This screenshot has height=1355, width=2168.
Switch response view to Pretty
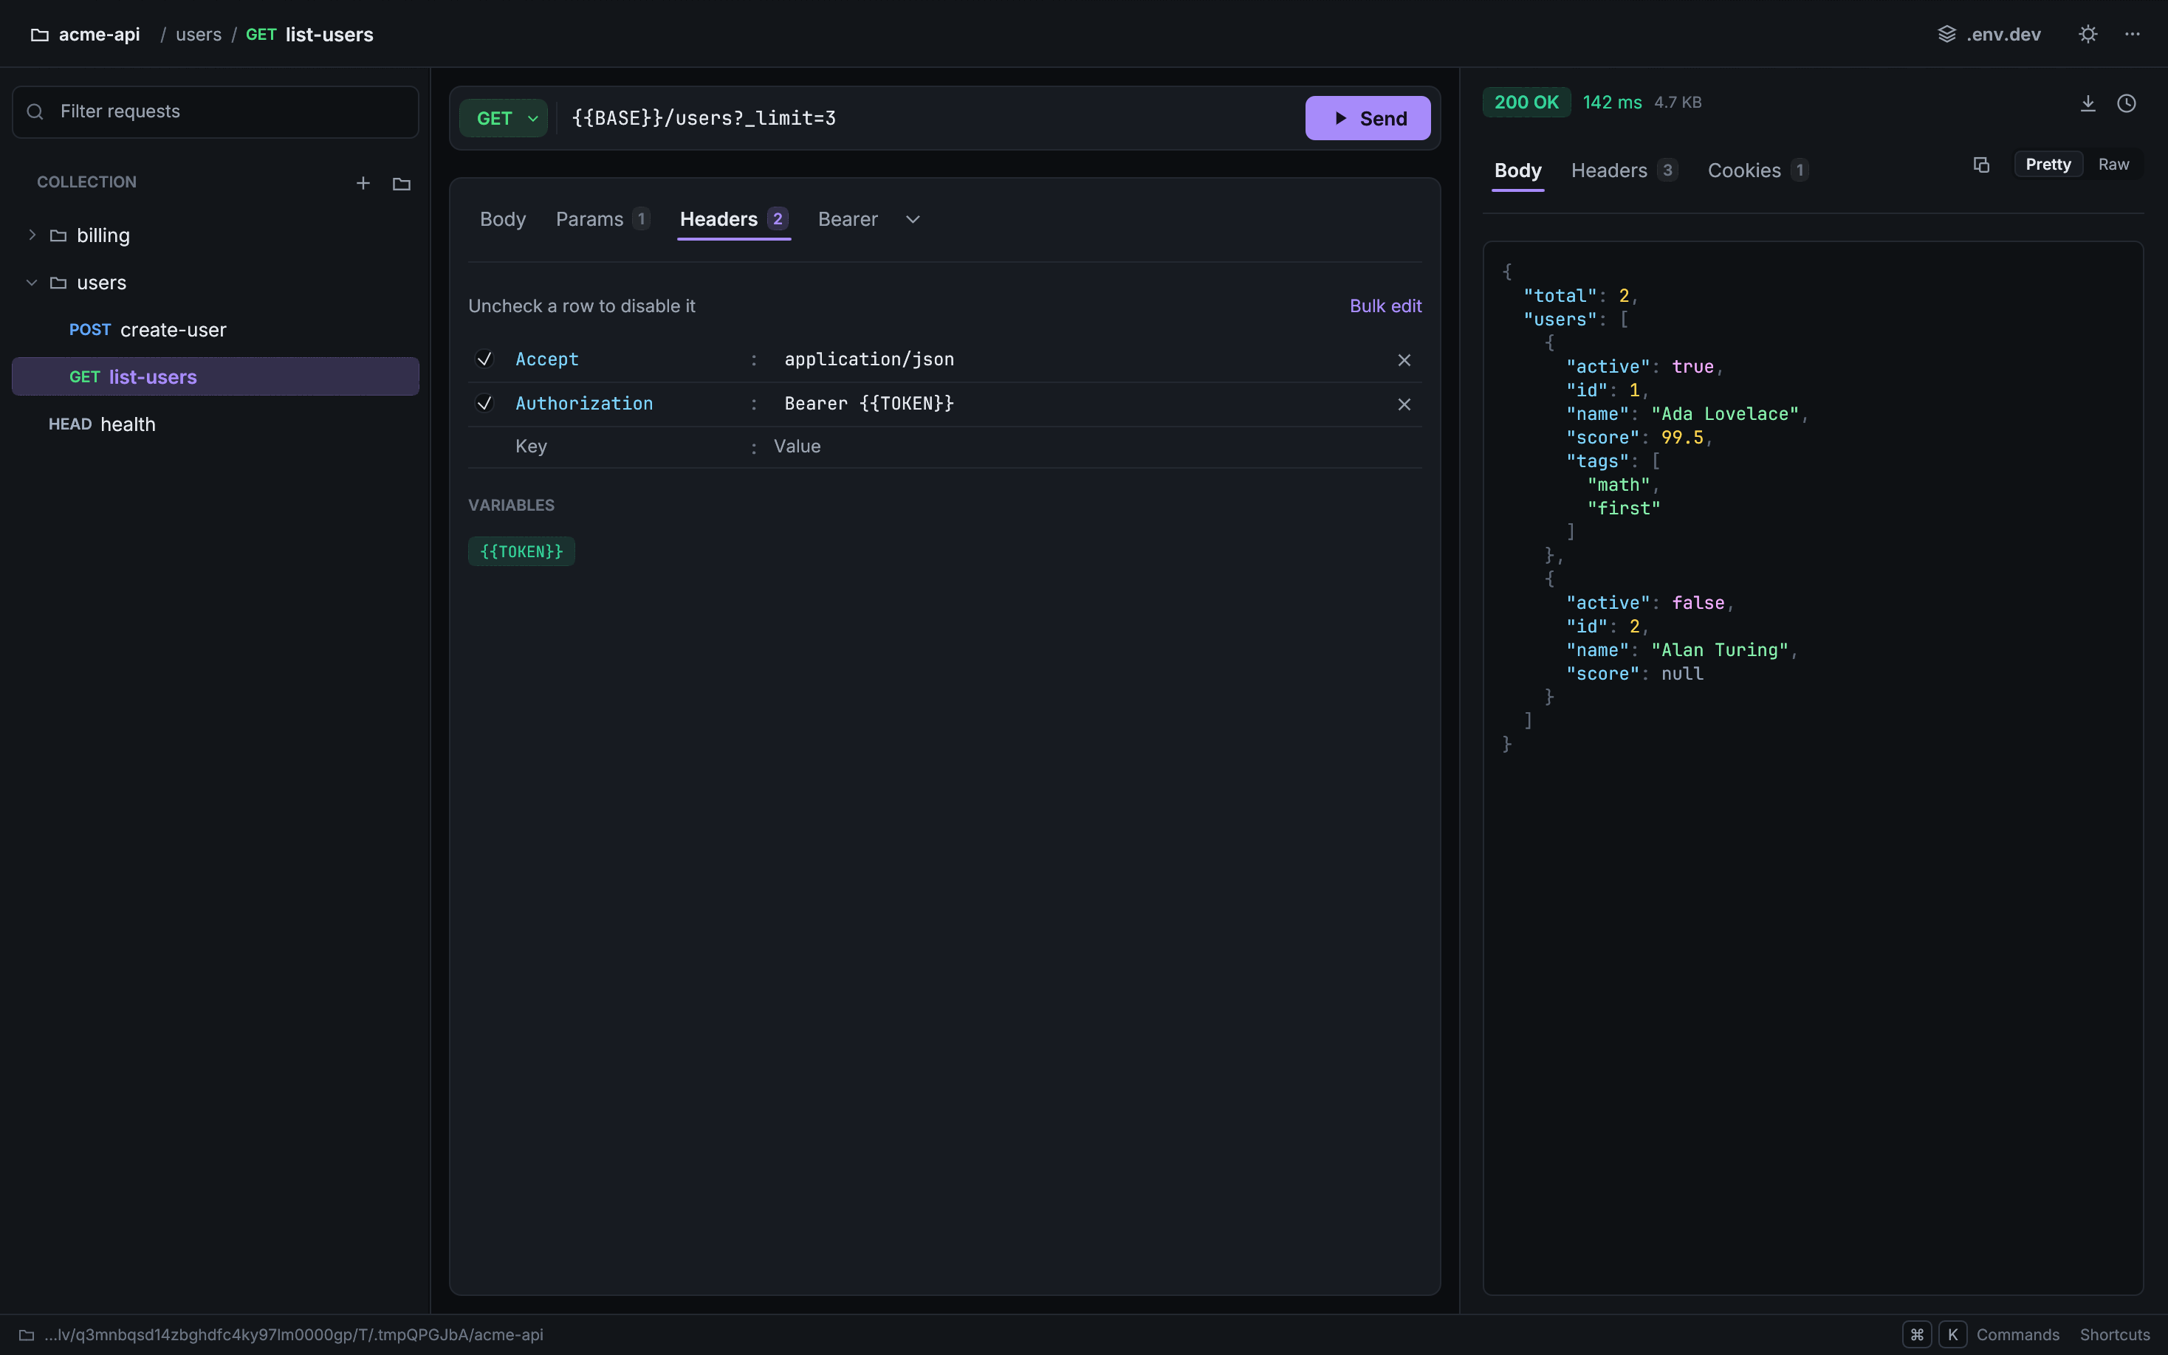[x=2048, y=165]
